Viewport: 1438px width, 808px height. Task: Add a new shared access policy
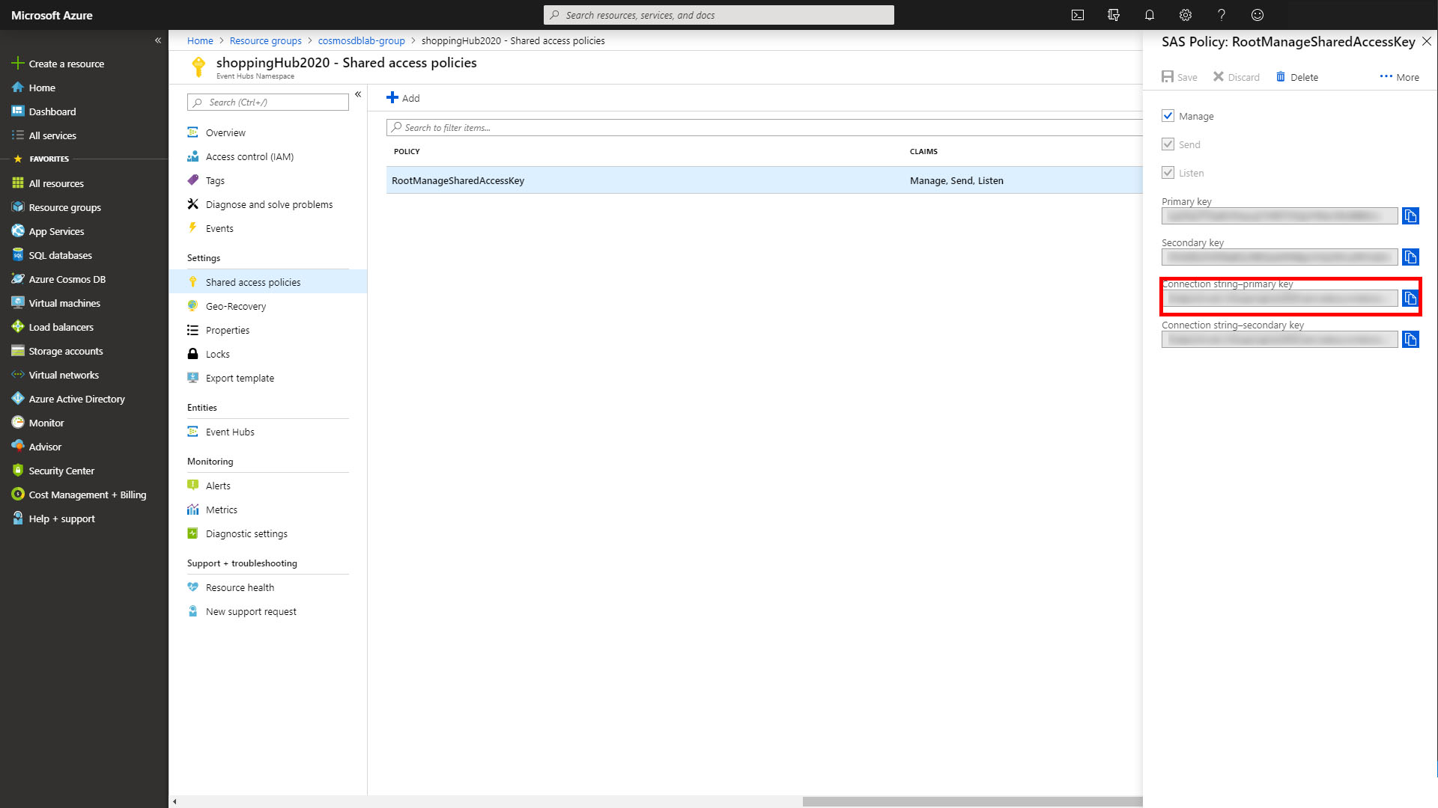(403, 98)
